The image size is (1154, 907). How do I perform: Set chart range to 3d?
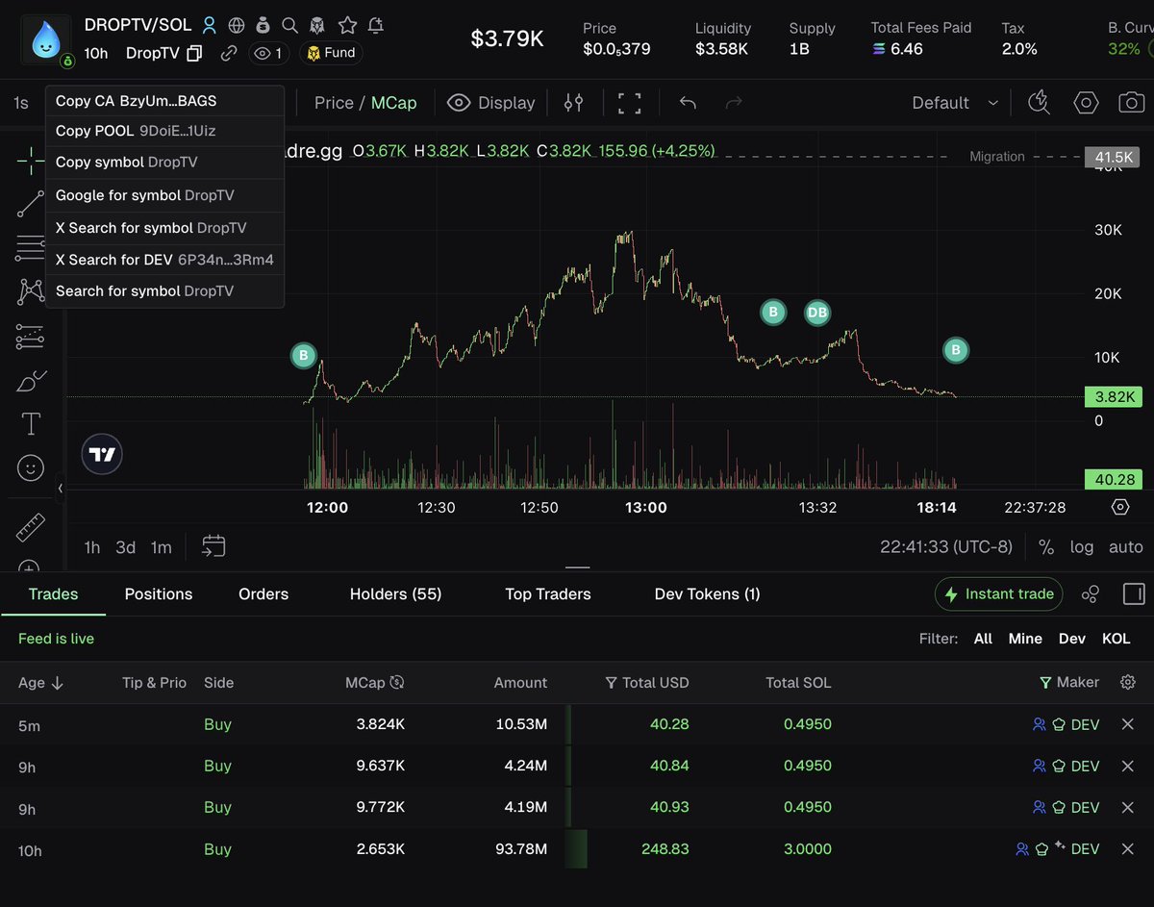[x=126, y=547]
